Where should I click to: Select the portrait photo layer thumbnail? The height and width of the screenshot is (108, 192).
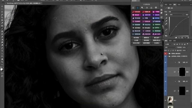(170, 100)
